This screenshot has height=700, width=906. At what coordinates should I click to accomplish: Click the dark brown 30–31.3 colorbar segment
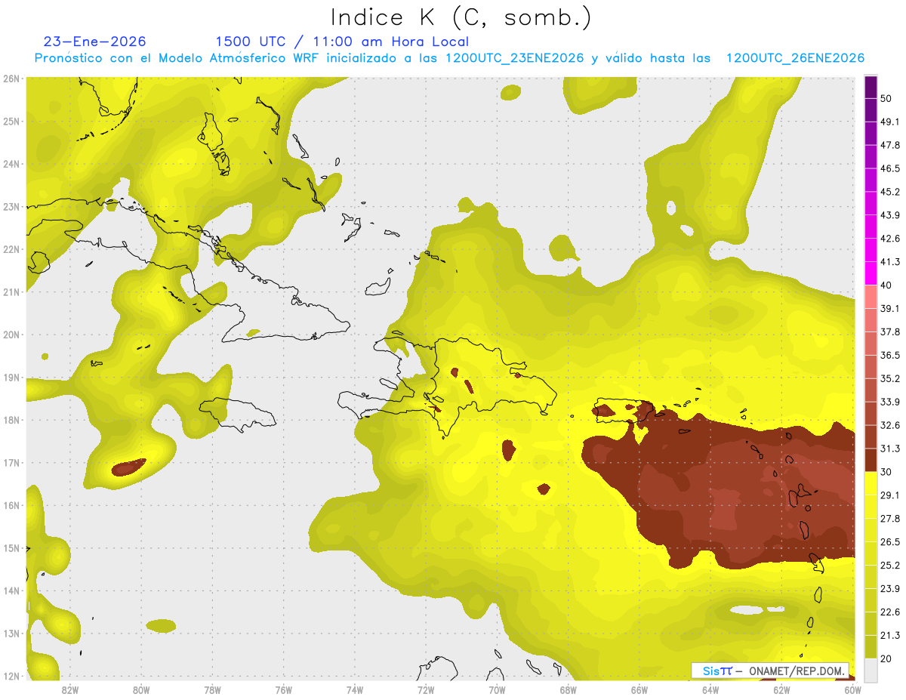(871, 461)
